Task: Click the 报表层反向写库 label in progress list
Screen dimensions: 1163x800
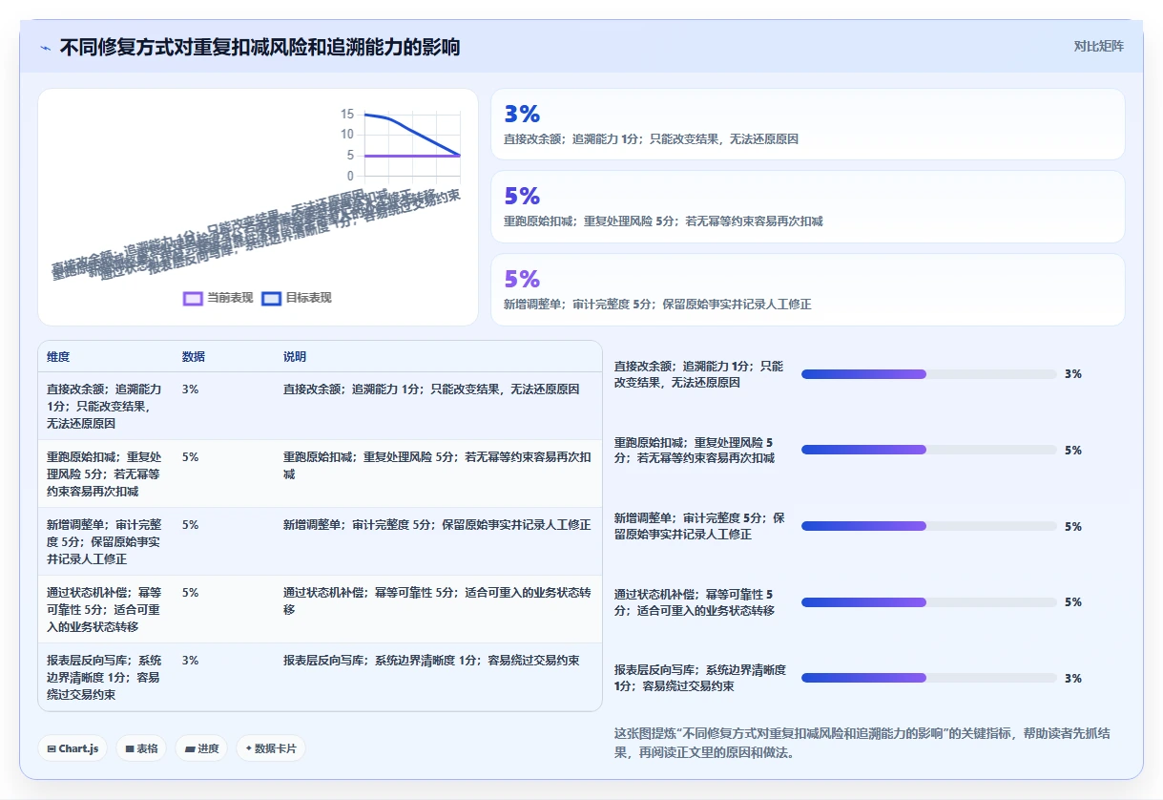Action: coord(700,678)
